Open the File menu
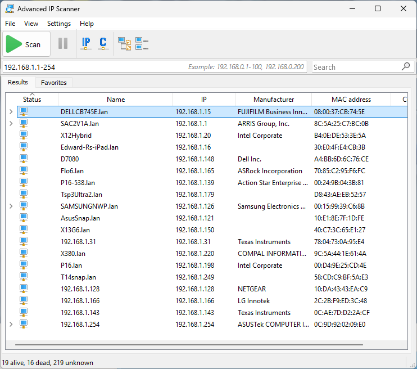The image size is (417, 369). 10,24
